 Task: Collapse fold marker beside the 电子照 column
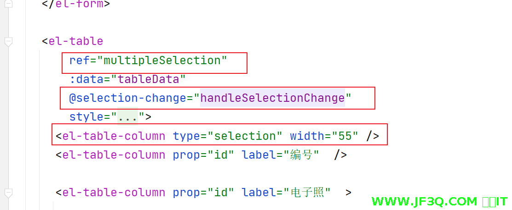[x=8, y=192]
